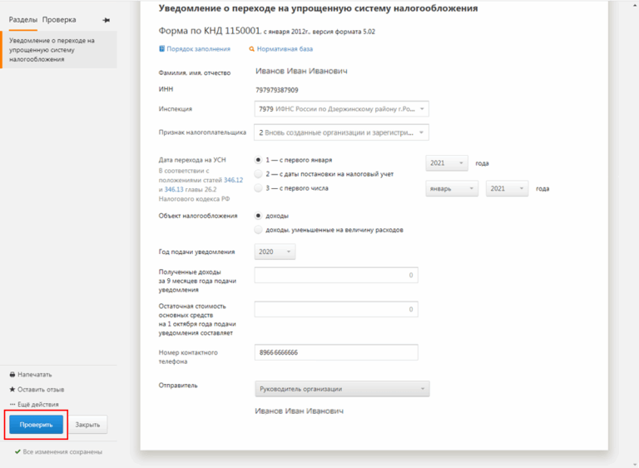Click the Проверить button
The height and width of the screenshot is (468, 639).
pyautogui.click(x=37, y=425)
